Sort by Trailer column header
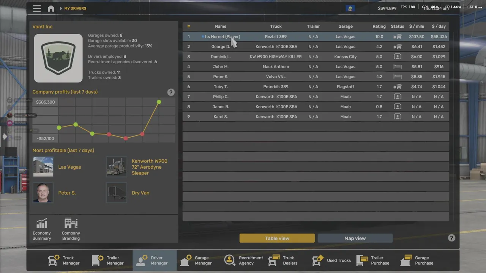Image resolution: width=486 pixels, height=273 pixels. [x=313, y=27]
